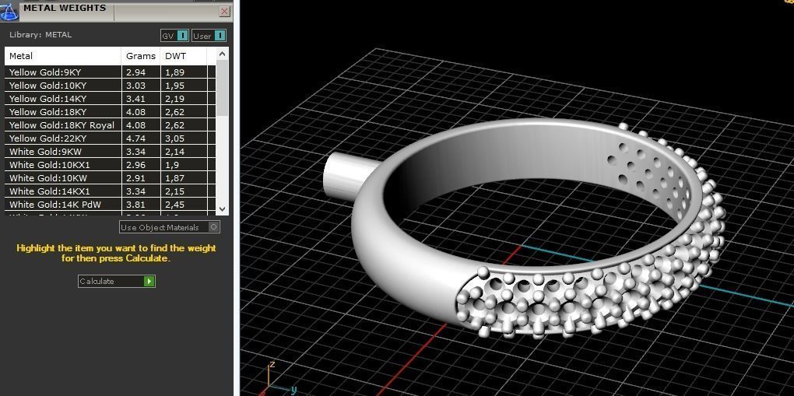
Task: Click the Grams column header
Action: 141,56
